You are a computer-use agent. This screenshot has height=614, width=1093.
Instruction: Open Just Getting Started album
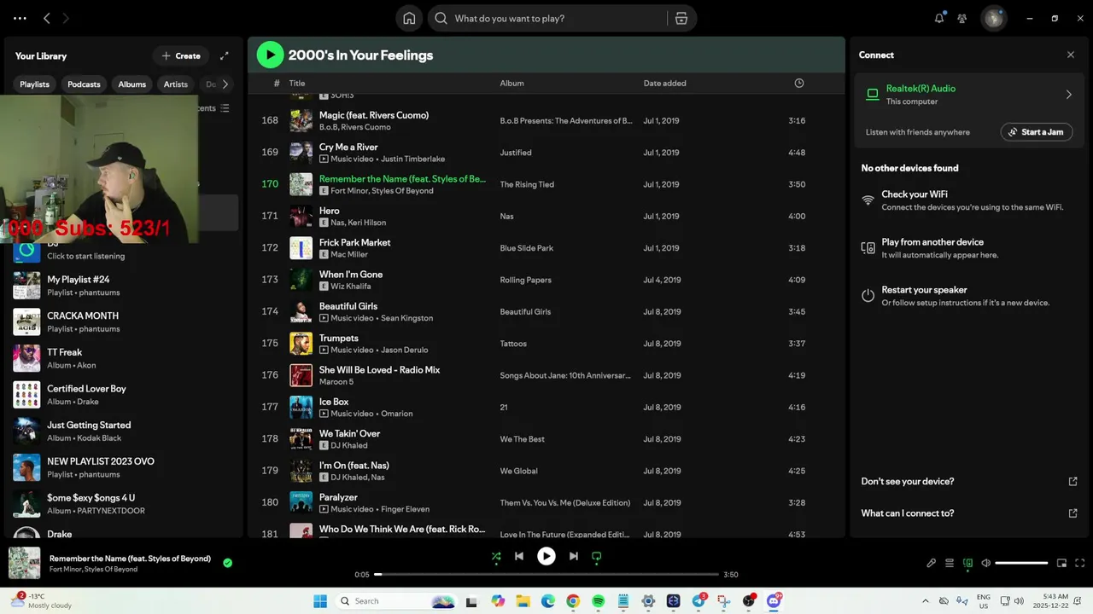[125, 431]
